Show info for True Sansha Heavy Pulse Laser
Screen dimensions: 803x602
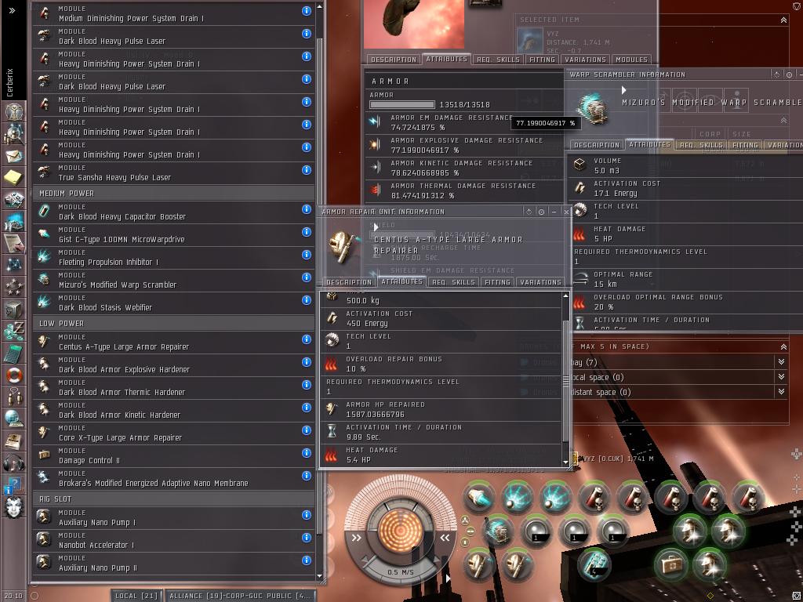307,169
